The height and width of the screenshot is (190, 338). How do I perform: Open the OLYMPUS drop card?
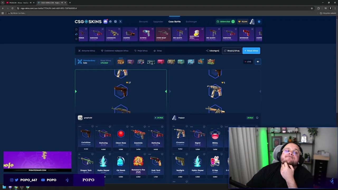click(147, 34)
